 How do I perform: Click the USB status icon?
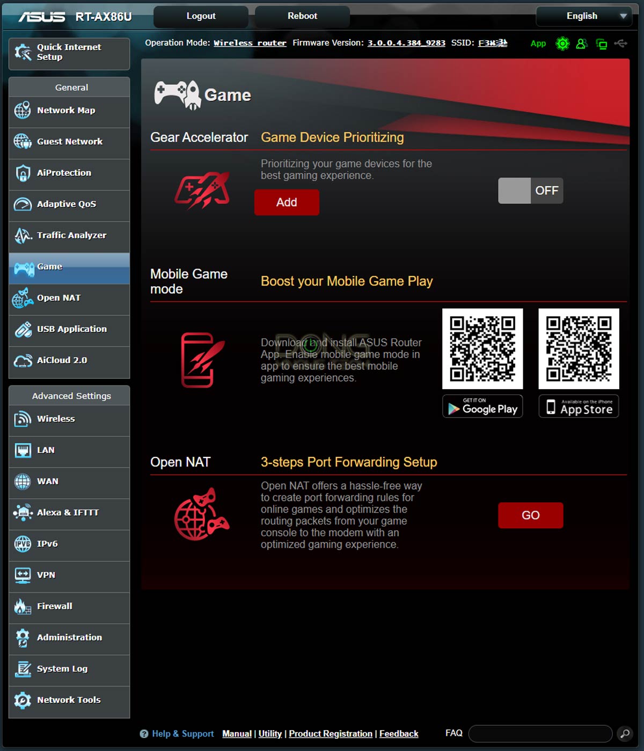(x=621, y=43)
